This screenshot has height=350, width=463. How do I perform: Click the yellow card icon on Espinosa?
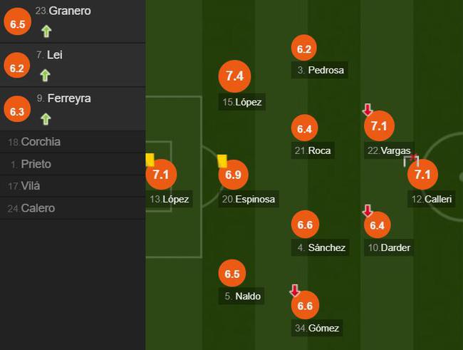point(222,161)
